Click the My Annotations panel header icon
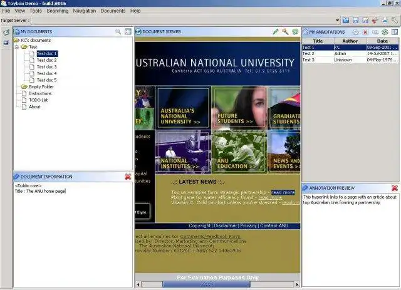This screenshot has width=401, height=290. coord(305,32)
